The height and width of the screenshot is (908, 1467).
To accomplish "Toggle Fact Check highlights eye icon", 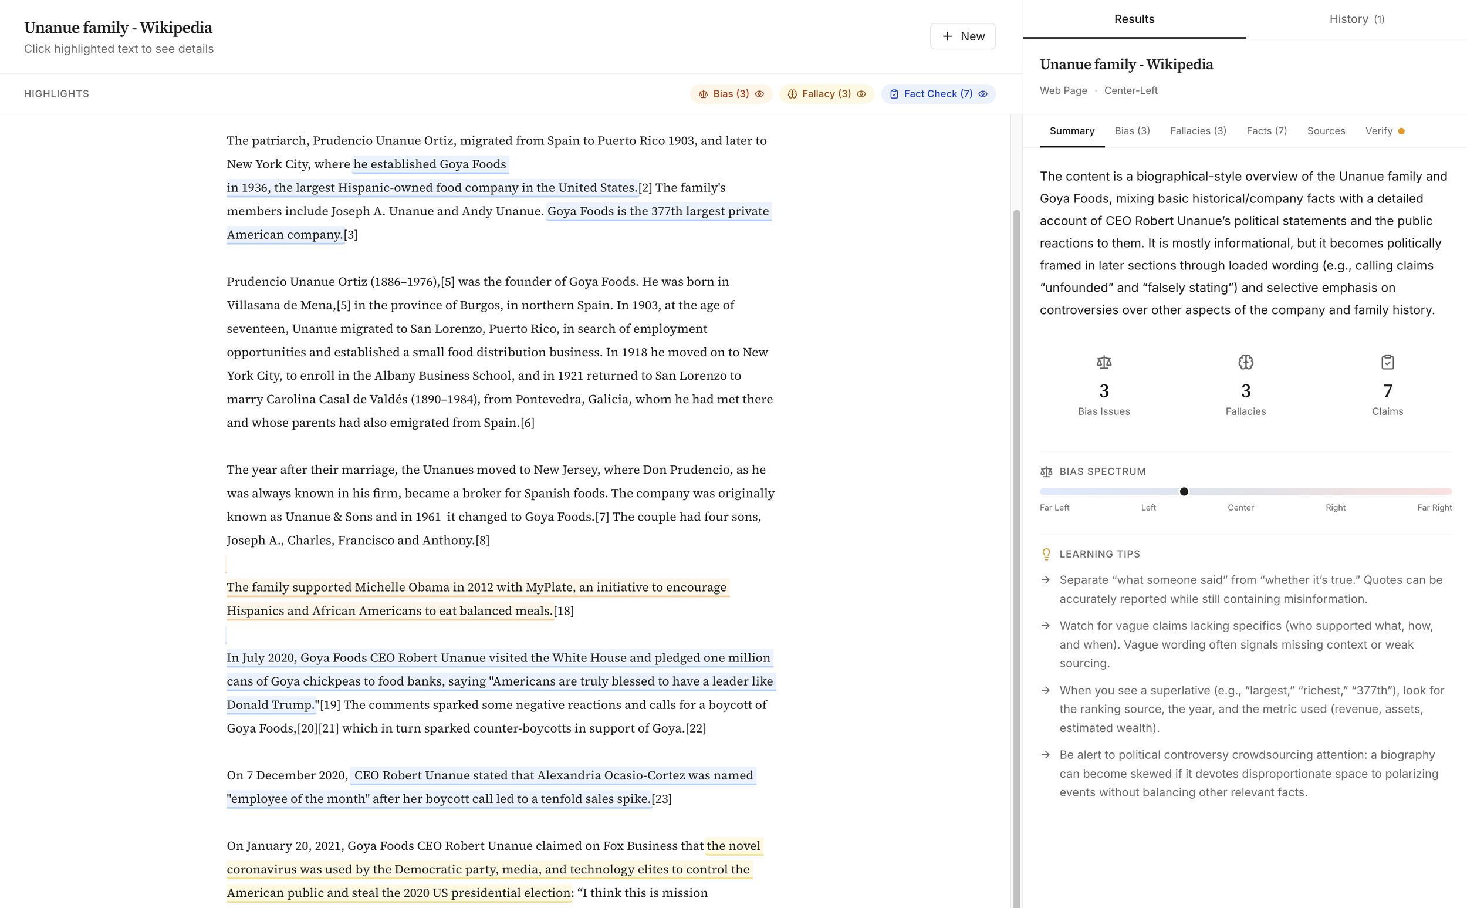I will 983,94.
